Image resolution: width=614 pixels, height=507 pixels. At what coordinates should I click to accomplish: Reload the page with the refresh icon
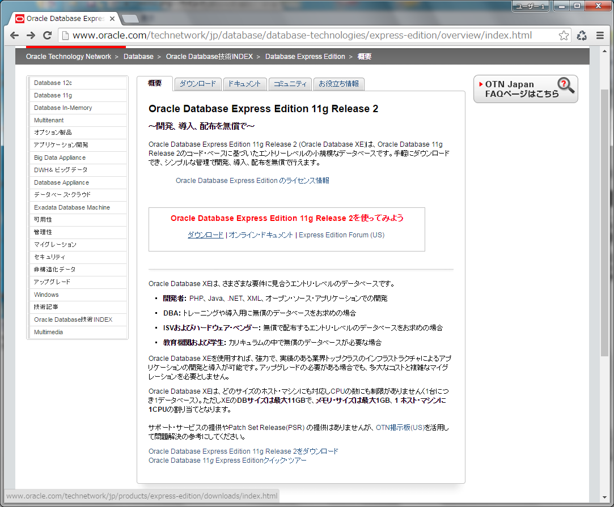click(48, 36)
